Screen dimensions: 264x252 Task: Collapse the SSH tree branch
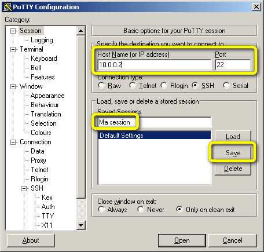(x=24, y=188)
